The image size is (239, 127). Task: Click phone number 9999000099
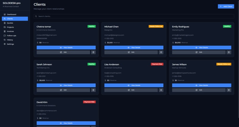click(x=42, y=38)
